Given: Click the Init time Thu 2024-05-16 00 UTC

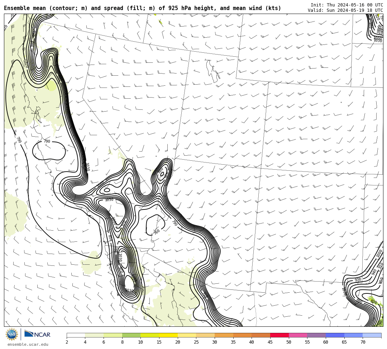Looking at the screenshot, I should pos(347,5).
